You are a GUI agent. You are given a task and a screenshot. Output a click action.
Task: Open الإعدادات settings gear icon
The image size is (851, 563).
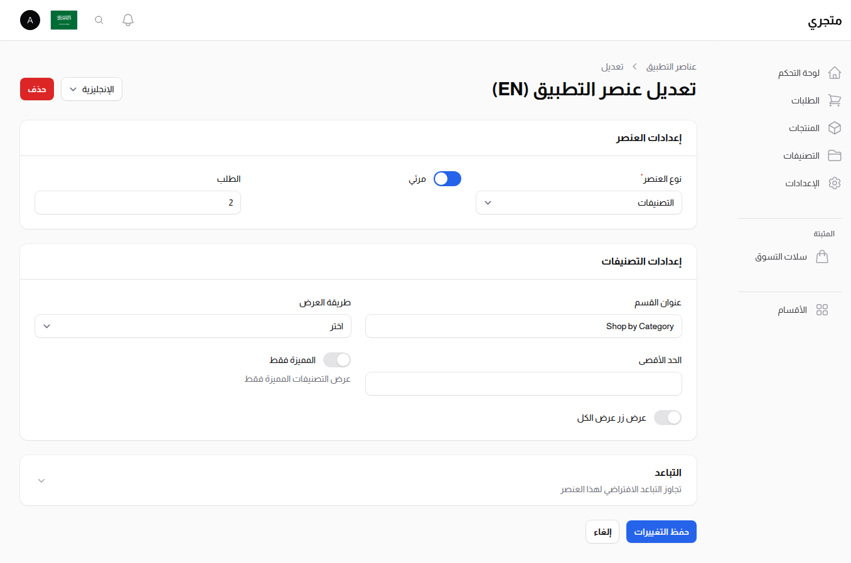[834, 182]
